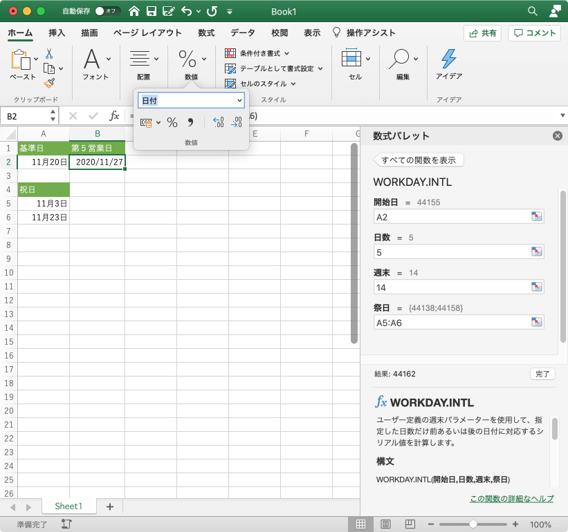Viewport: 568px width, 532px height.
Task: Click the accessibility icon in status bar
Action: pyautogui.click(x=66, y=524)
